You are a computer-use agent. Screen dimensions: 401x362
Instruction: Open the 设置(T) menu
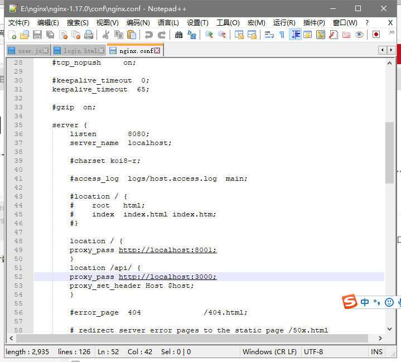pyautogui.click(x=197, y=23)
